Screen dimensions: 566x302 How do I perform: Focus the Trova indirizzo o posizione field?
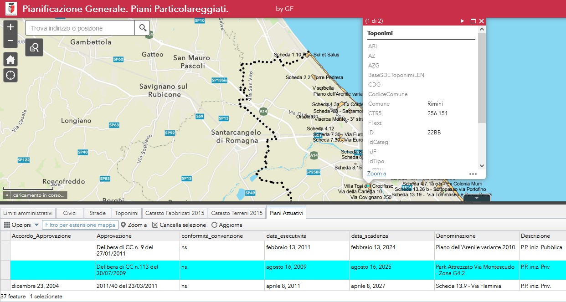click(x=80, y=28)
